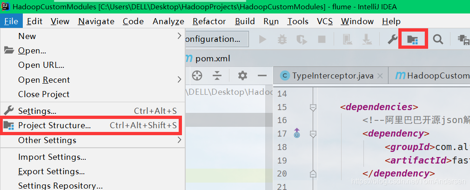Choose Export Settings... menu entry
This screenshot has width=470, height=190.
pyautogui.click(x=93, y=171)
